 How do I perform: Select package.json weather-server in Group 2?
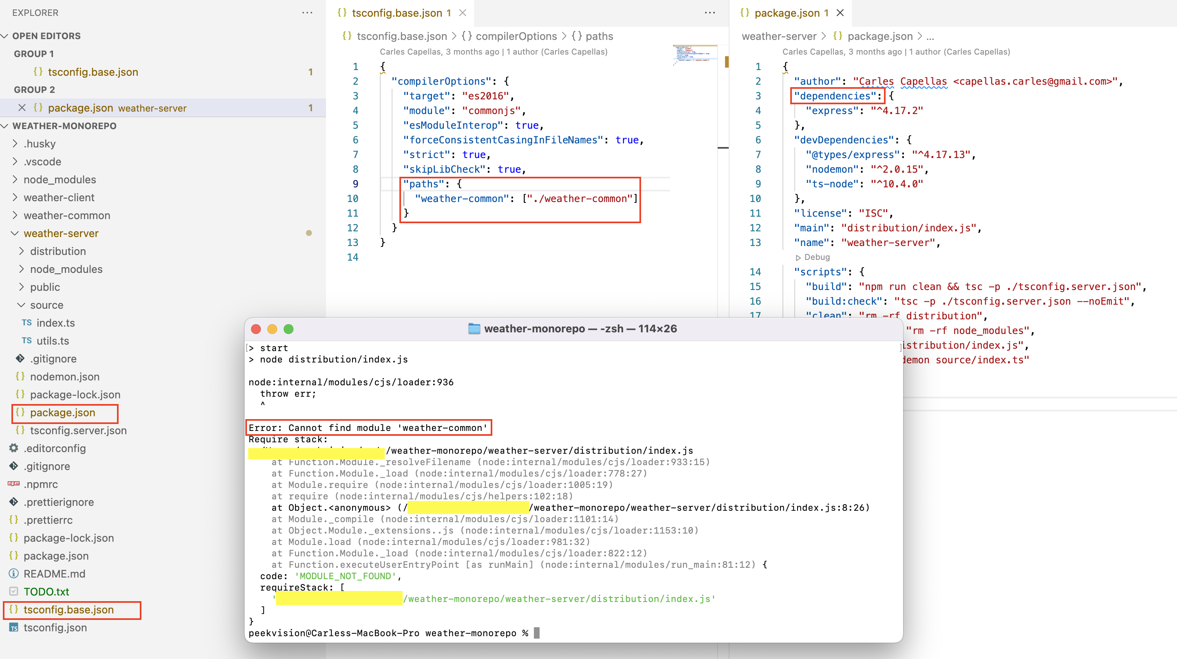click(163, 108)
